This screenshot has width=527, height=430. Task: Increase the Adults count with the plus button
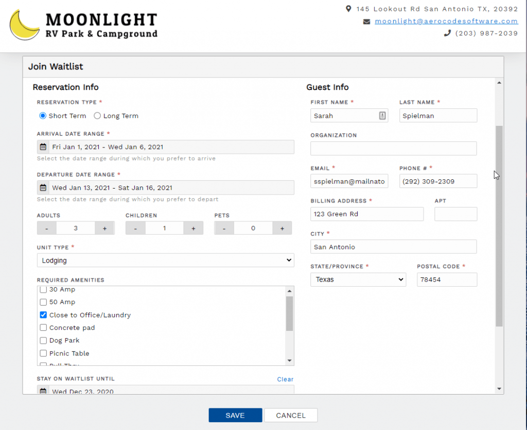(x=105, y=228)
